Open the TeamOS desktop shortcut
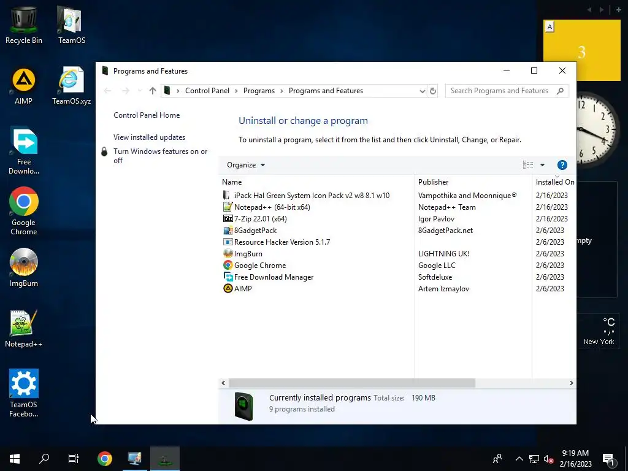The image size is (628, 471). click(72, 25)
